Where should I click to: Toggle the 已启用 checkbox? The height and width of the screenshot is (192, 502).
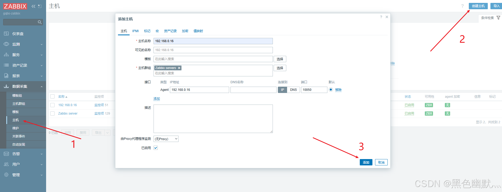point(156,148)
